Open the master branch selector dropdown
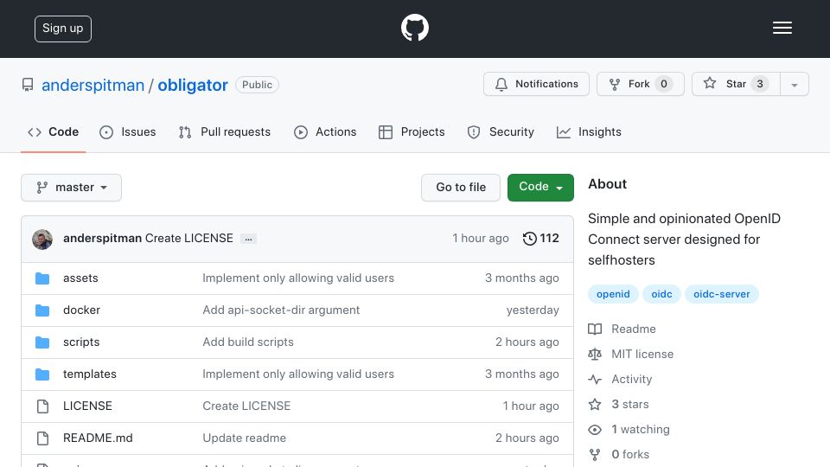 [72, 188]
